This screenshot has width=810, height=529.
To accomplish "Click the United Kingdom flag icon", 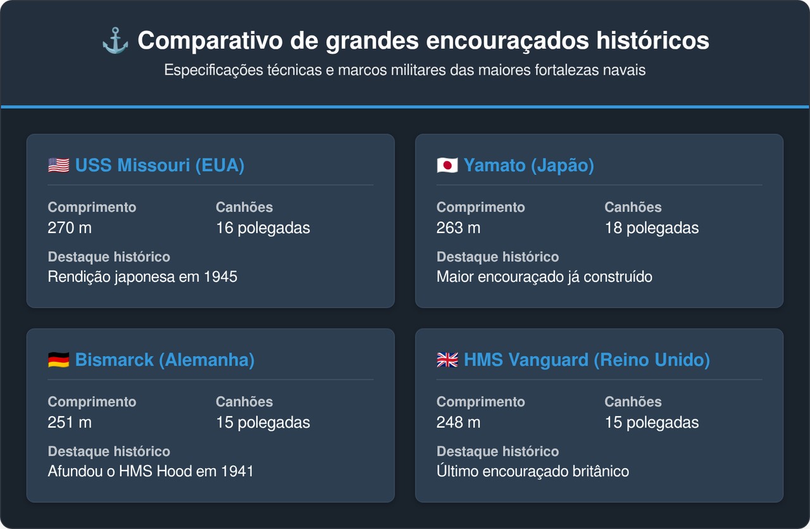I will point(447,360).
